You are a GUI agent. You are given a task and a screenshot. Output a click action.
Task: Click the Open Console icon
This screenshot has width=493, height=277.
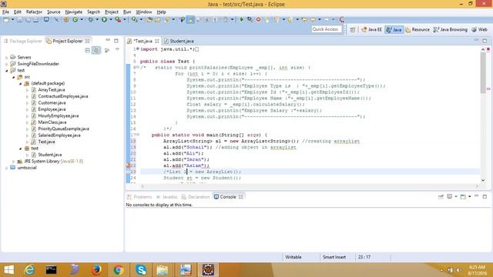tap(463, 197)
